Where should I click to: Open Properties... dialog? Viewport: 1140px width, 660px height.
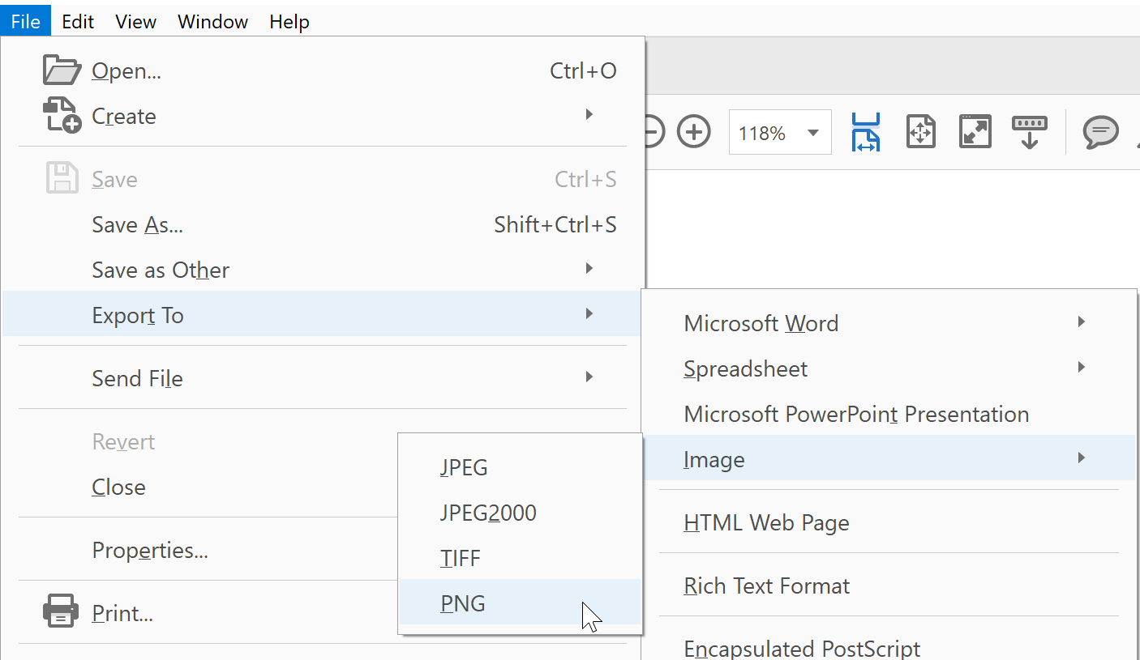coord(201,550)
